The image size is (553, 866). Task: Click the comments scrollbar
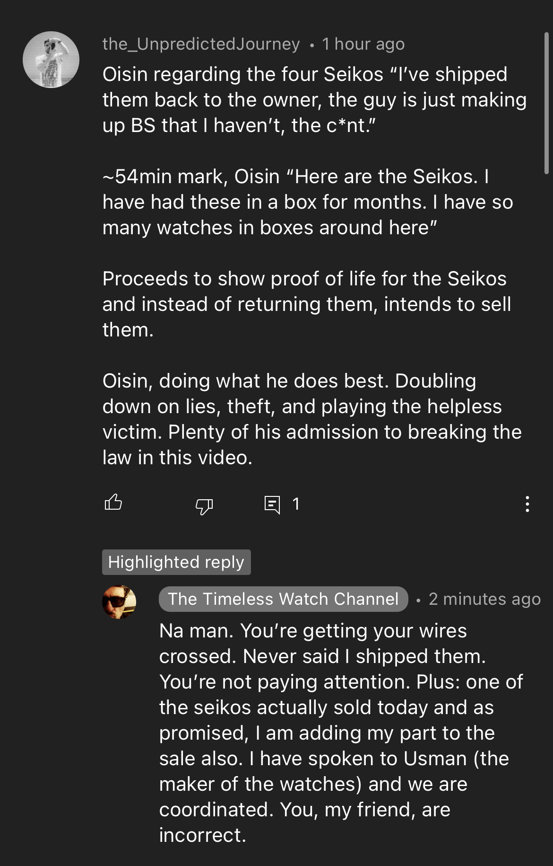click(546, 104)
